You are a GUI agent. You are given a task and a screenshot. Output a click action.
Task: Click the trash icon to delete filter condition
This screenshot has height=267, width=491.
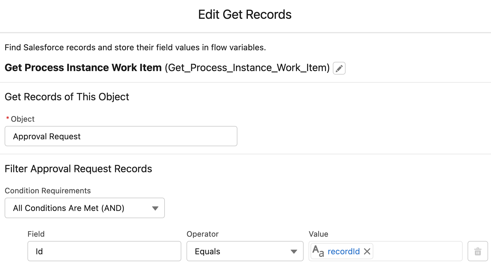point(478,251)
